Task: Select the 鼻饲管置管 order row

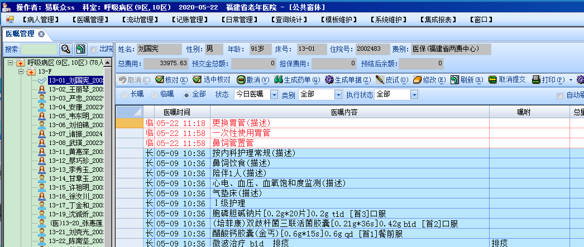Action: 350,143
